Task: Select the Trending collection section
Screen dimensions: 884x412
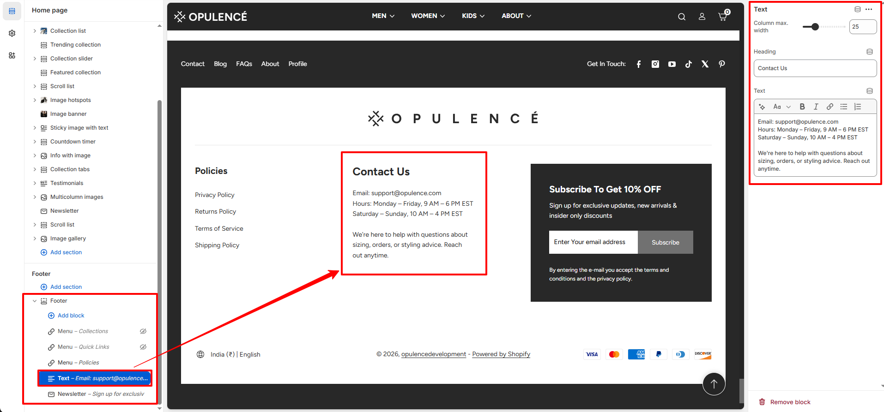Action: [75, 45]
